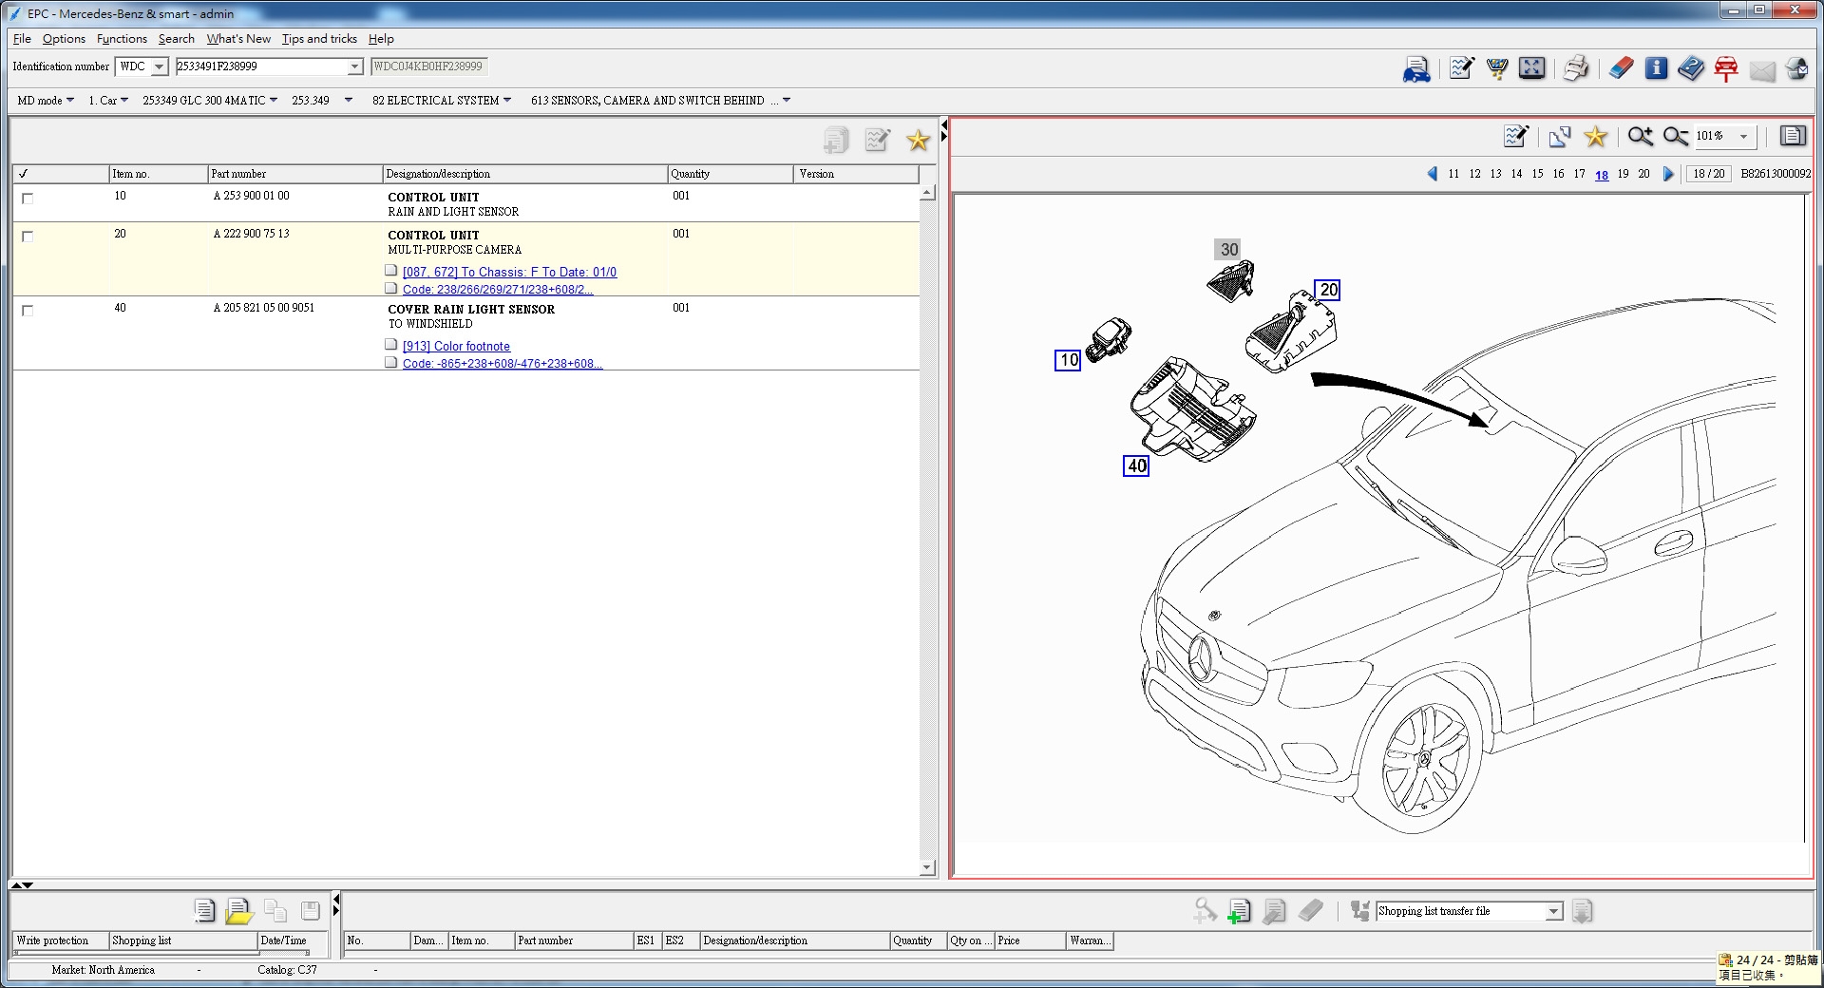Open the Functions menu
The image size is (1824, 988).
(x=122, y=39)
